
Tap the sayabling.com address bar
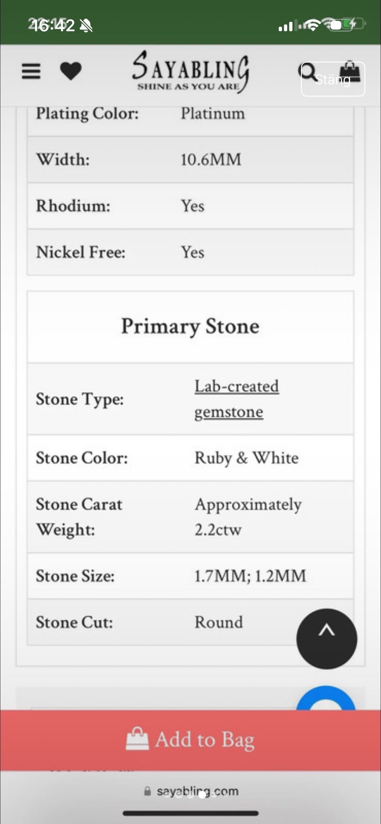point(197,791)
